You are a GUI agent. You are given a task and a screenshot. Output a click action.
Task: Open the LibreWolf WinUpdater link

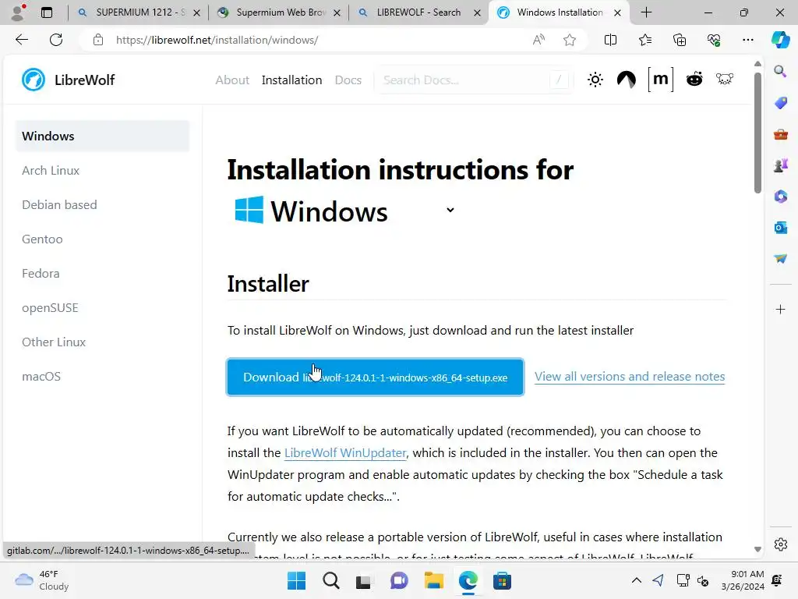(x=345, y=453)
